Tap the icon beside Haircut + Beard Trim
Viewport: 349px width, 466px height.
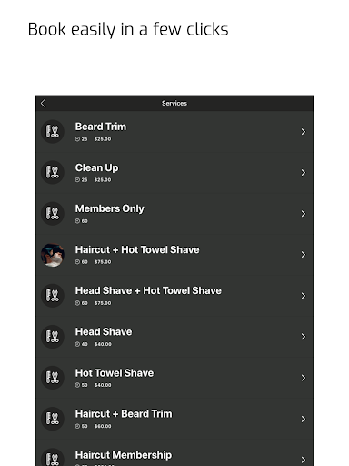click(53, 419)
